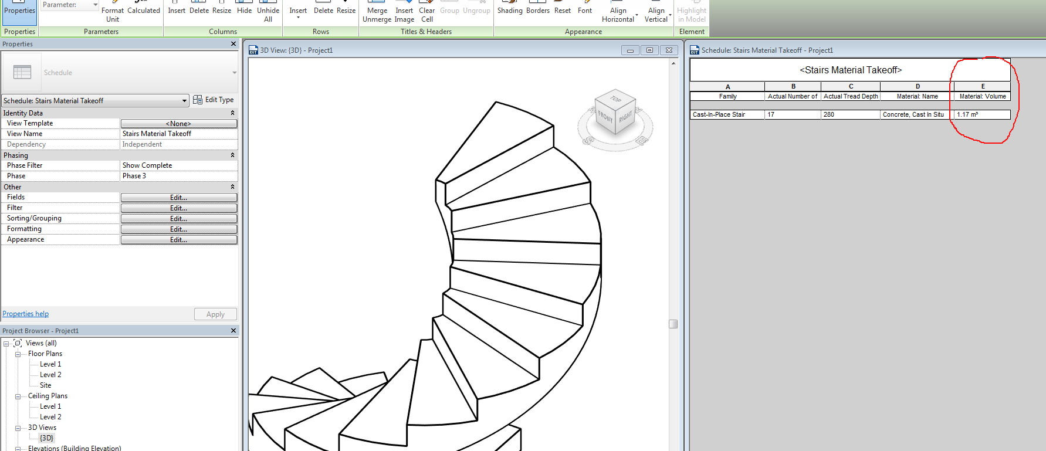Screen dimensions: 1046x451
Task: Select the Material: Volume header cell
Action: pos(983,96)
